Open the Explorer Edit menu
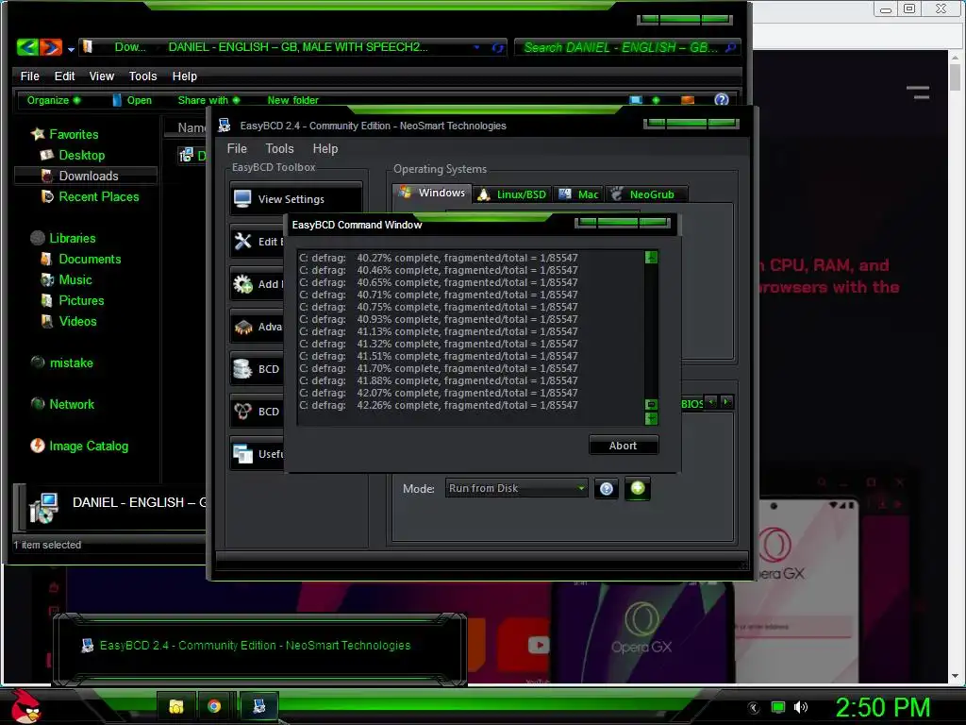 point(64,76)
